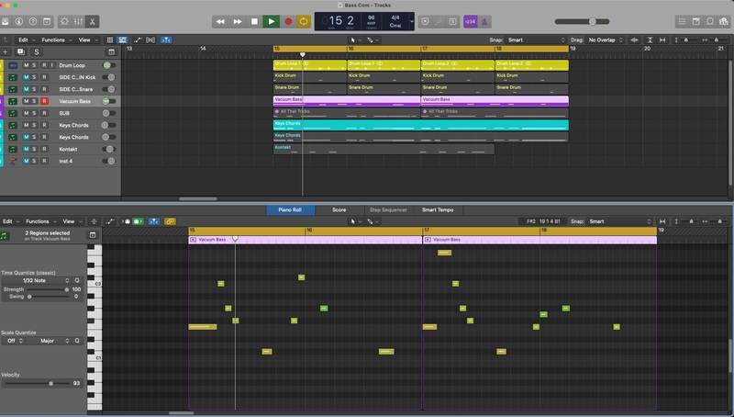
Task: Open the scissors Editors button
Action: (x=93, y=21)
